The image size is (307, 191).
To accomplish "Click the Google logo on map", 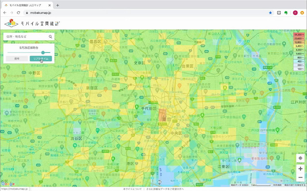I will (x=8, y=184).
